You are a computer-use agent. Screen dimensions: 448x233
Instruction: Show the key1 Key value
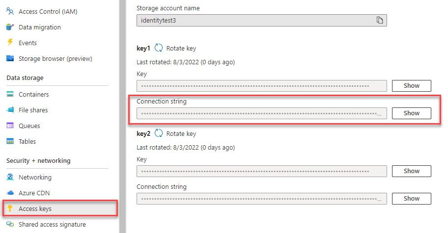tap(411, 86)
